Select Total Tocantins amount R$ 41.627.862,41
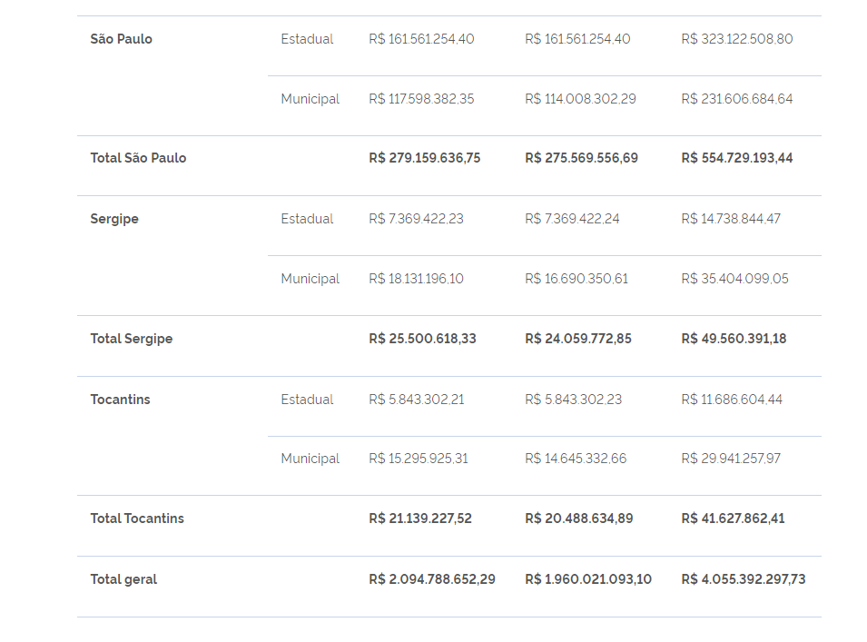This screenshot has height=642, width=867. [x=733, y=519]
